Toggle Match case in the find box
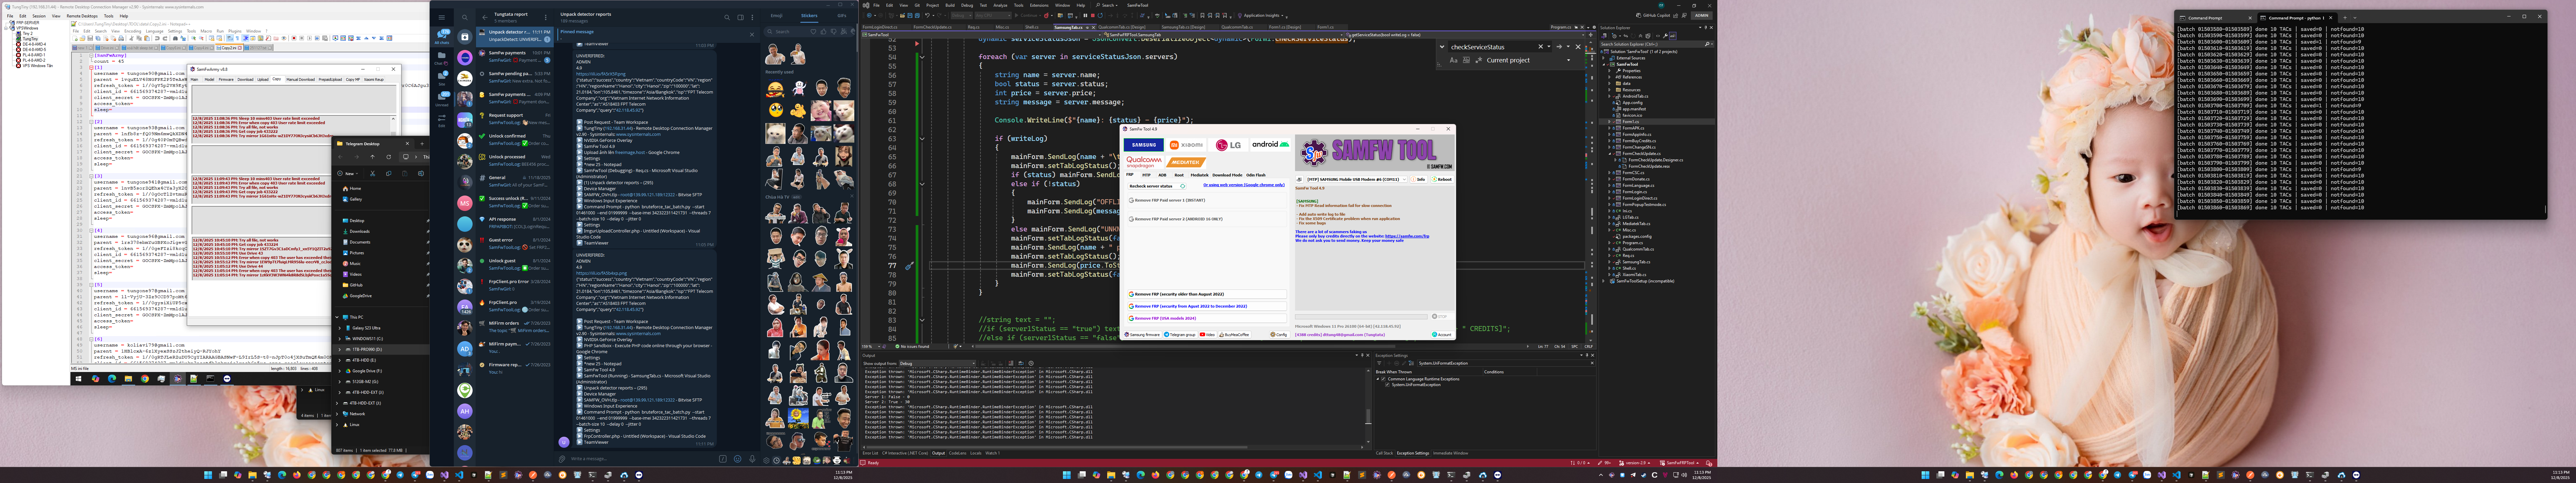Screen dimensions: 2576x483 [x=1454, y=60]
